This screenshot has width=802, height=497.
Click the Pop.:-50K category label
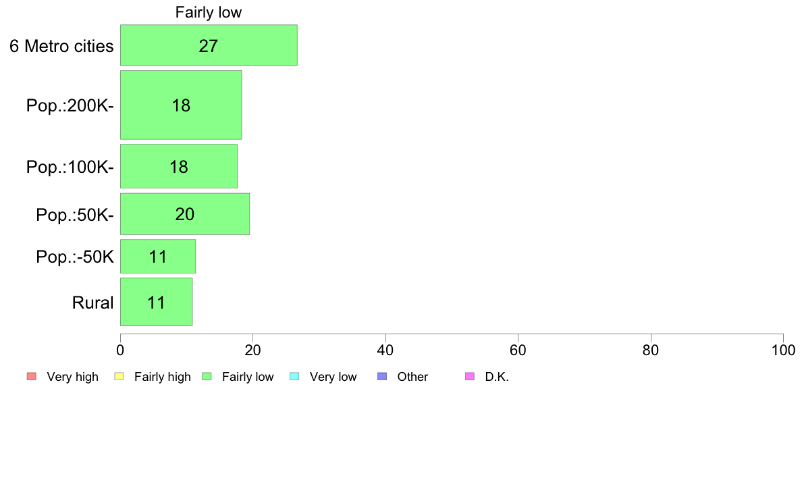pos(75,257)
